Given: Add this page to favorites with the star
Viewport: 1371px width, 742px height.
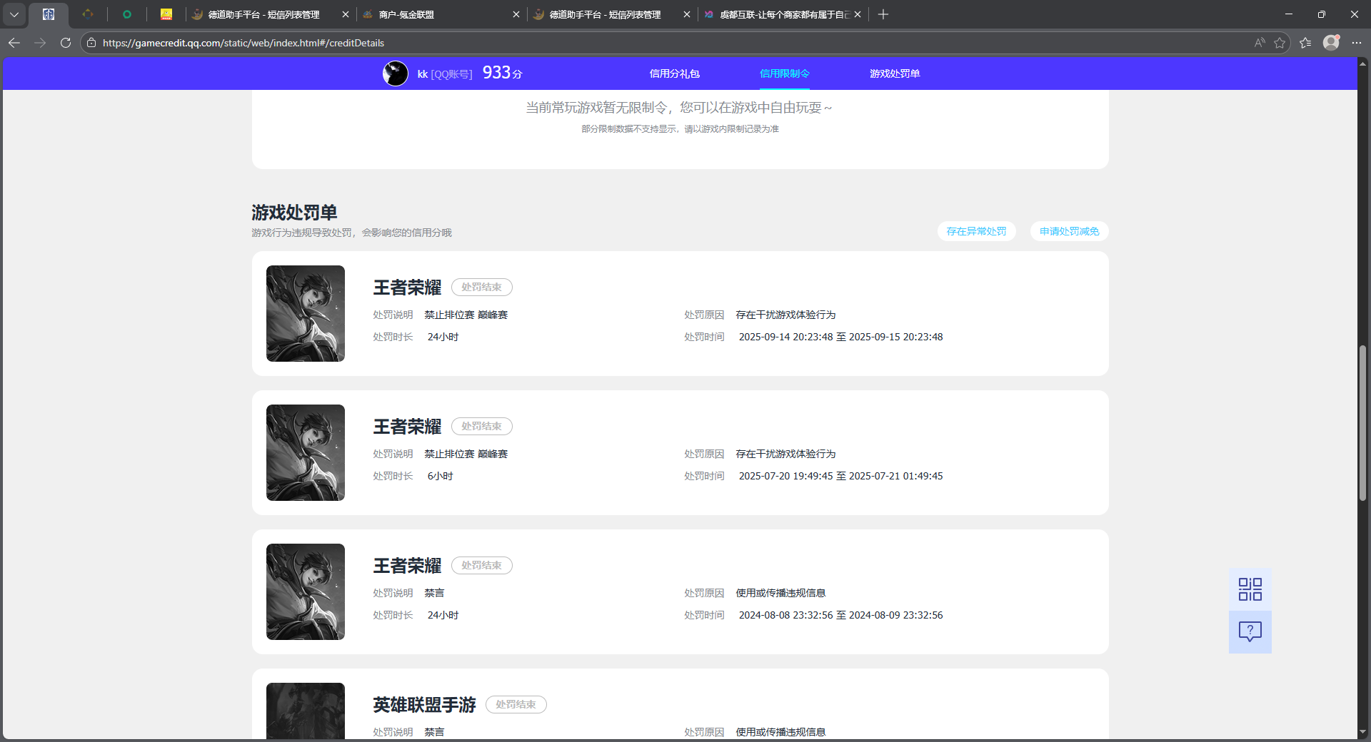Looking at the screenshot, I should tap(1280, 43).
